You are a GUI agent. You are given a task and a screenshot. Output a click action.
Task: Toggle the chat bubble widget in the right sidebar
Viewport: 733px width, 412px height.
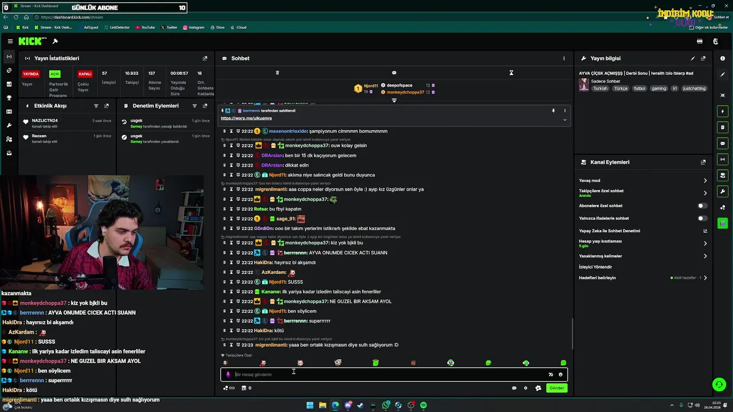coord(723,143)
